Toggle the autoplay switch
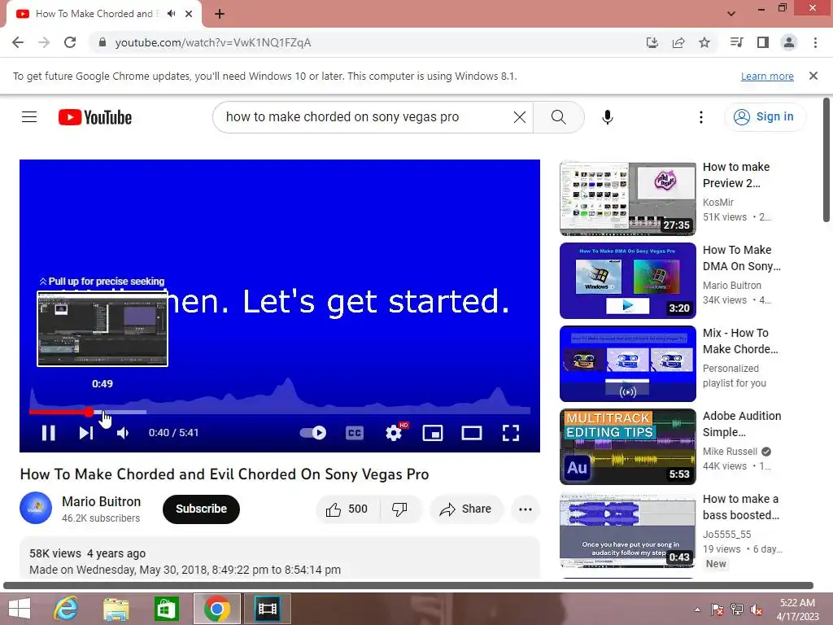 pyautogui.click(x=312, y=433)
